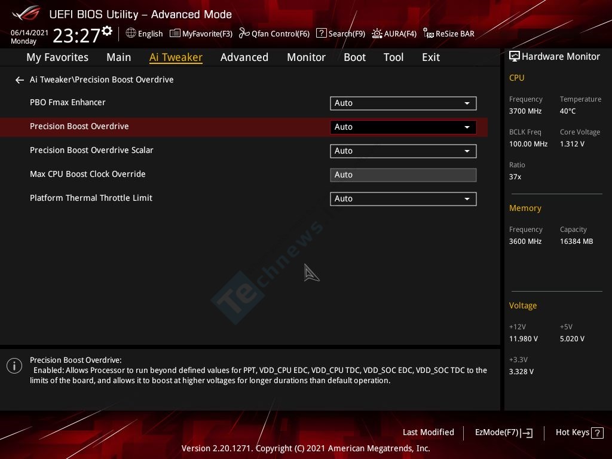Image resolution: width=612 pixels, height=459 pixels.
Task: Click the info icon in the help pane
Action: pyautogui.click(x=14, y=366)
